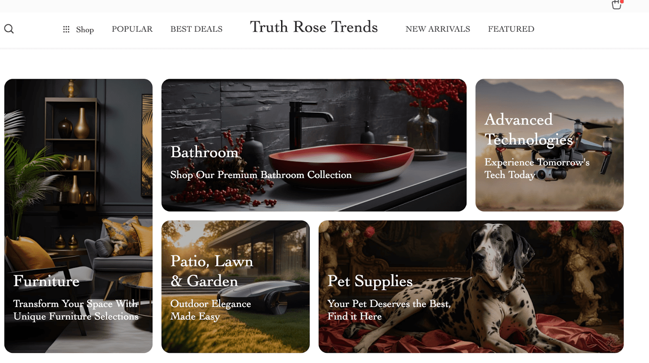Open the Furniture category card
The width and height of the screenshot is (649, 363).
click(78, 216)
